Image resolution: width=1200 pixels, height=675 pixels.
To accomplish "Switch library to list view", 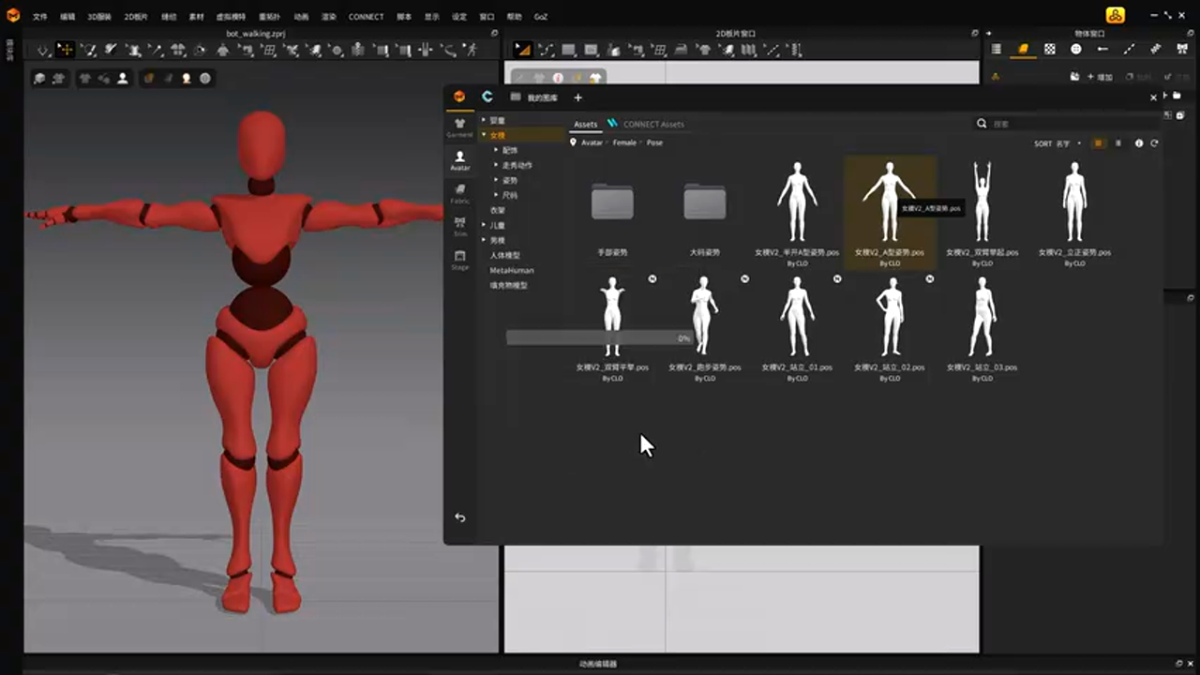I will click(x=1117, y=143).
